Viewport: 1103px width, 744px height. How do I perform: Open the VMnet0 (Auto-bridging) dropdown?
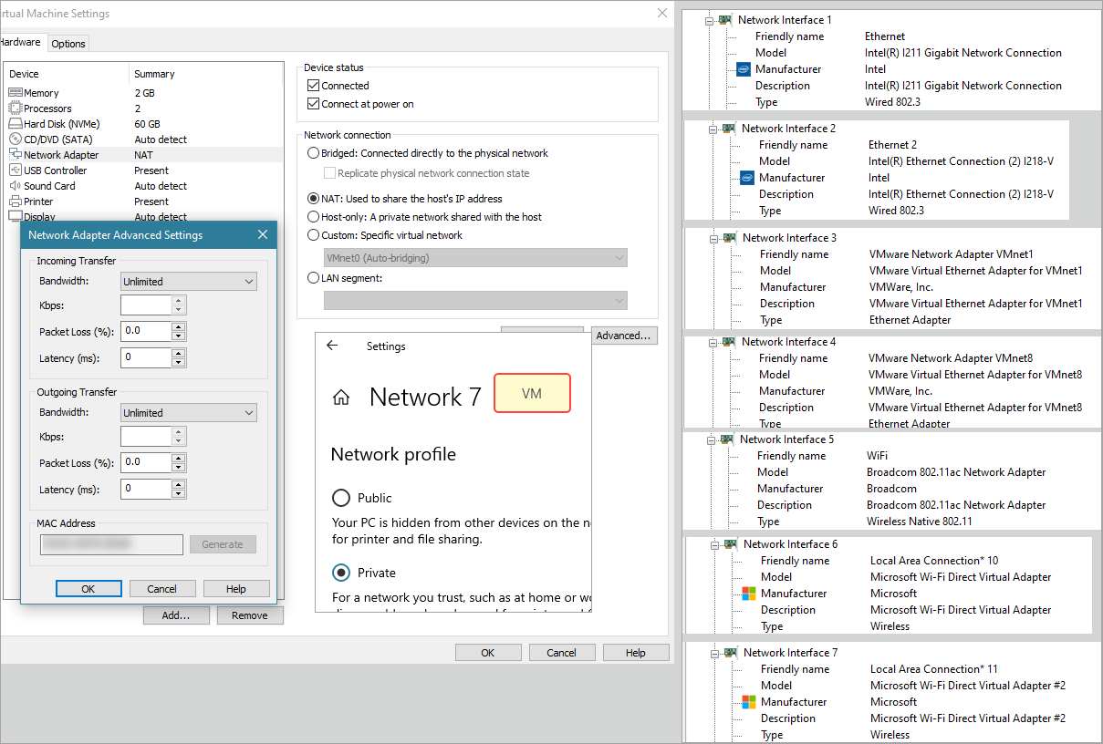[x=475, y=258]
